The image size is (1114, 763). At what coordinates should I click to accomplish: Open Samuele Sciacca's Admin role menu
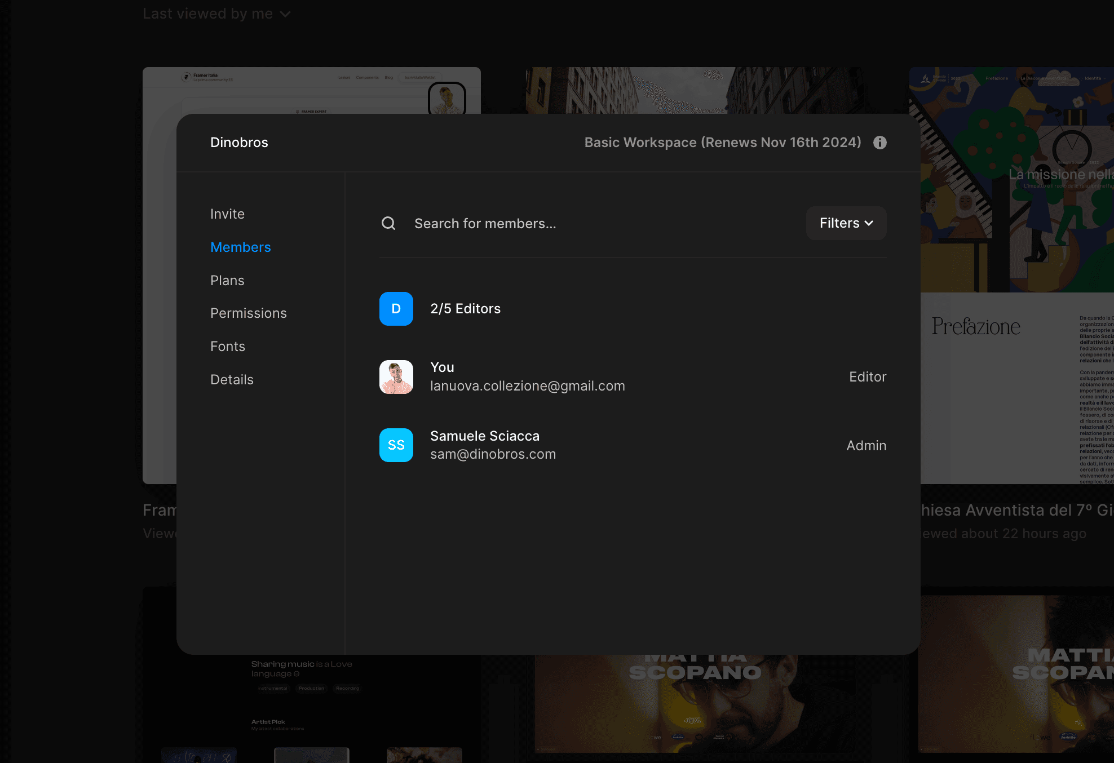[x=866, y=446]
